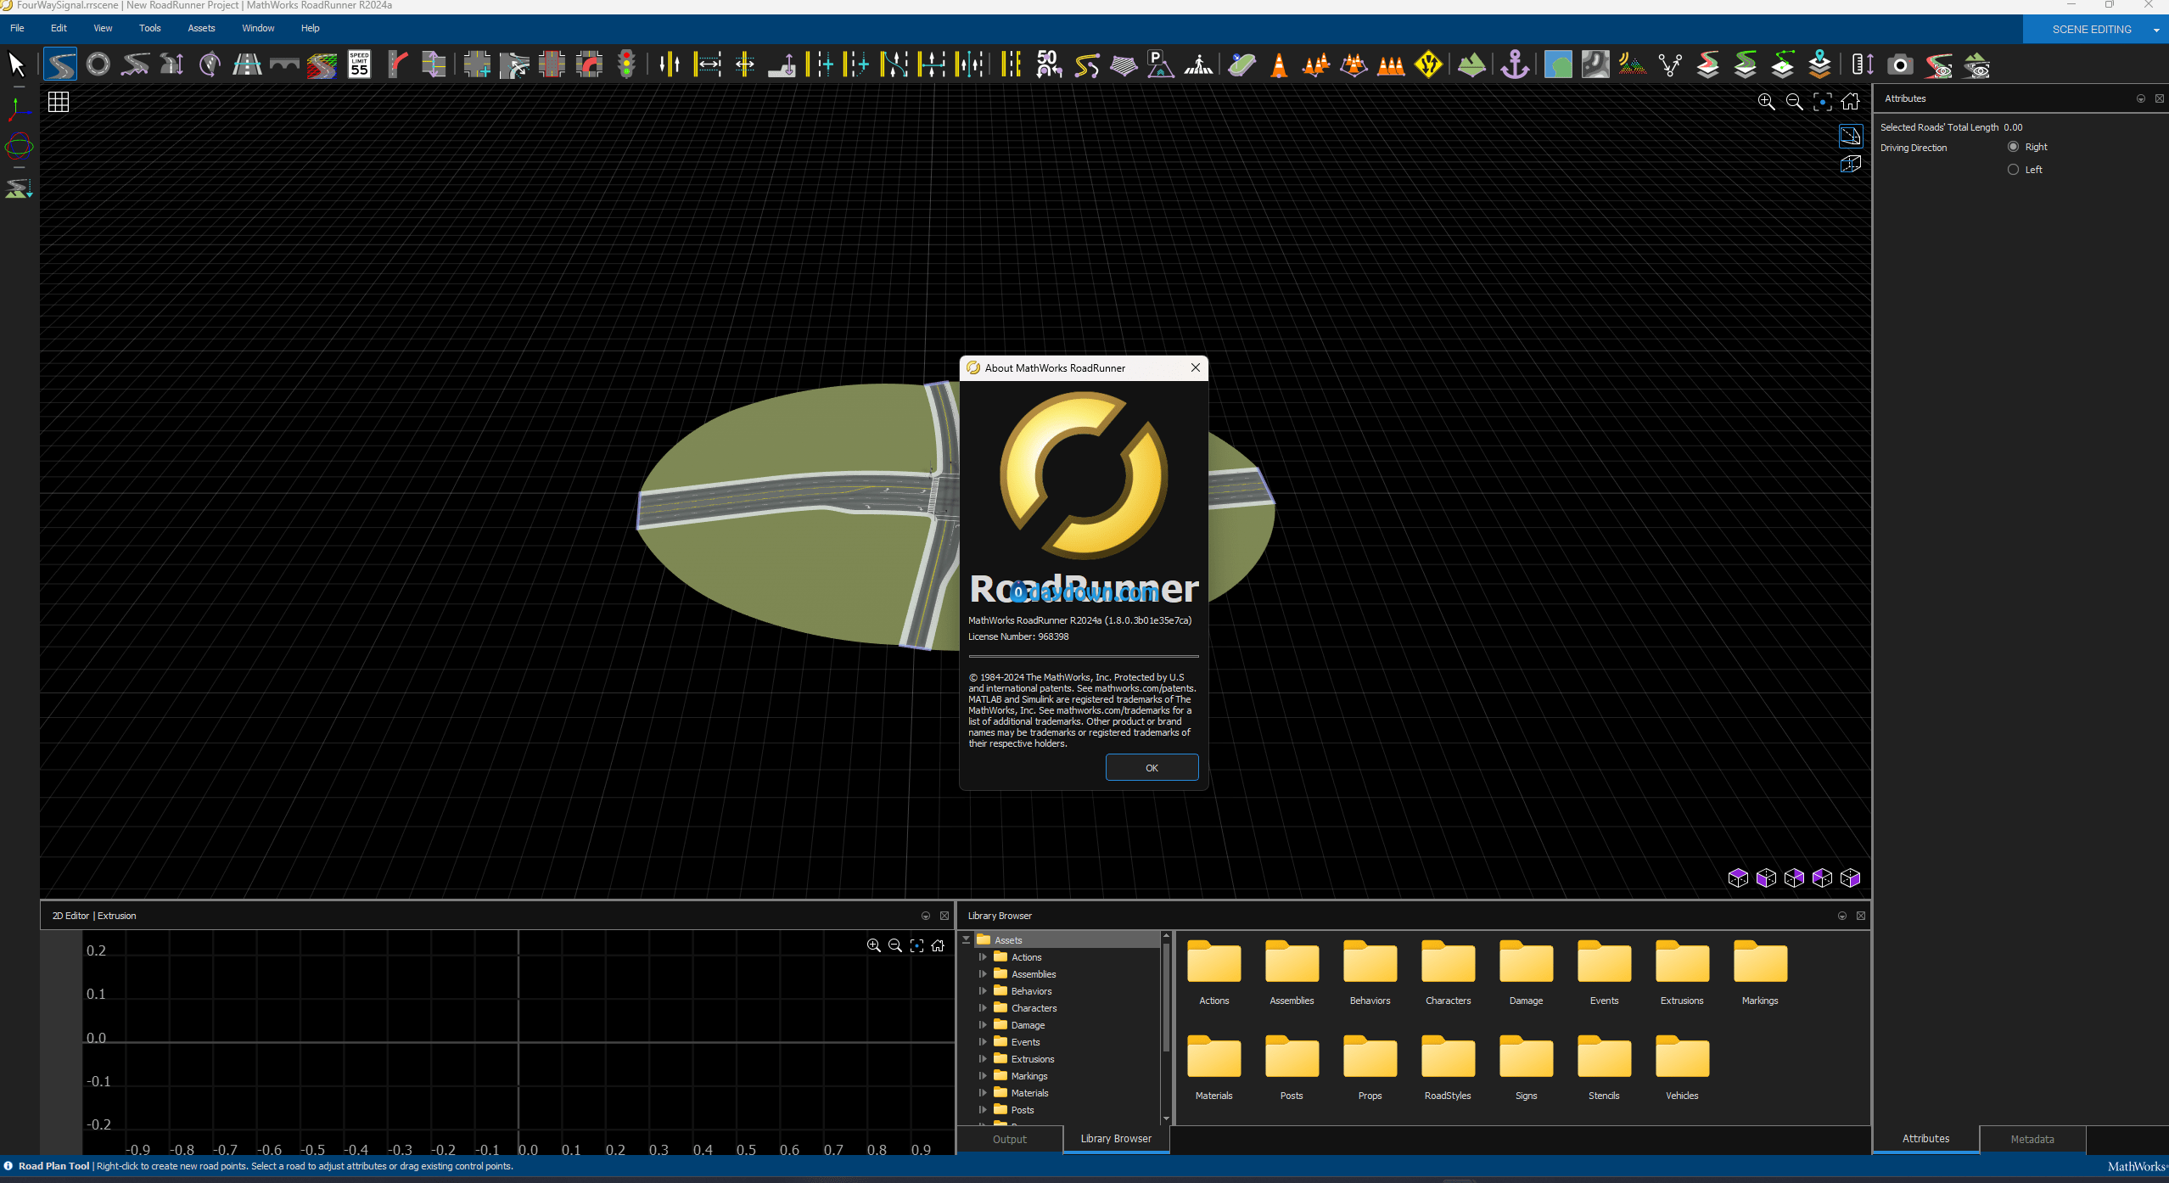This screenshot has height=1183, width=2169.
Task: Select the traffic signal tool icon
Action: point(626,64)
